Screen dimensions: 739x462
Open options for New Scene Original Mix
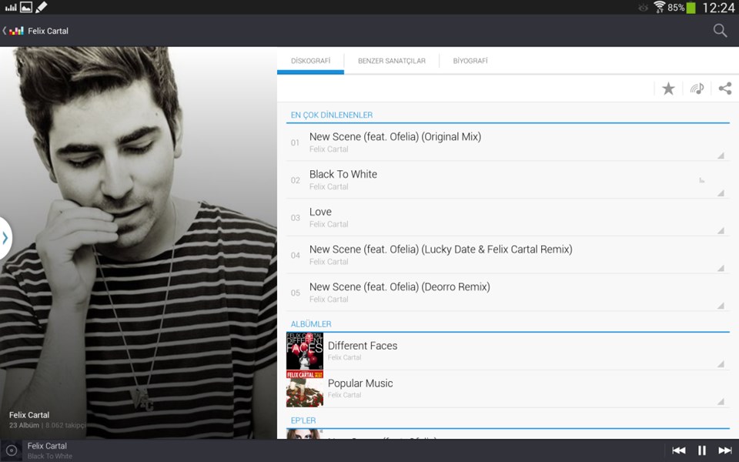(x=721, y=155)
